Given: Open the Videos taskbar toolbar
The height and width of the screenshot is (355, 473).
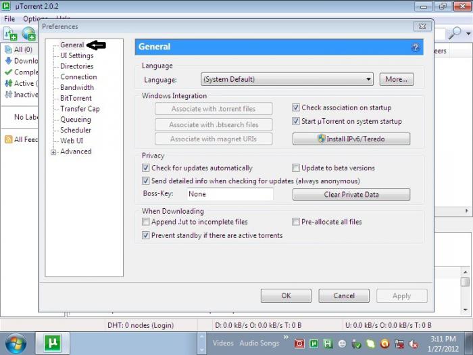Looking at the screenshot, I should click(223, 344).
